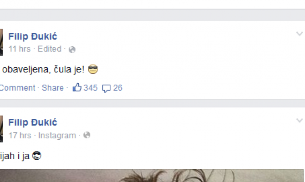Click the comment bubble icon beside 26
This screenshot has height=182, width=305.
[107, 88]
